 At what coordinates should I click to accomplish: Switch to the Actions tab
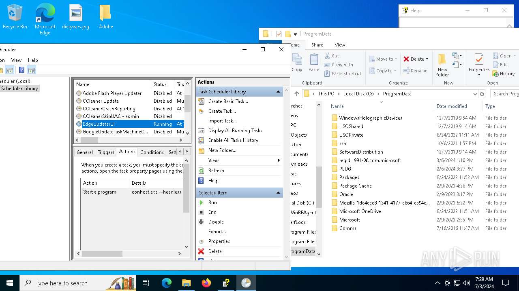coord(127,152)
